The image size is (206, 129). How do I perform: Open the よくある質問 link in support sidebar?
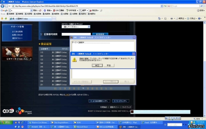tap(17, 32)
